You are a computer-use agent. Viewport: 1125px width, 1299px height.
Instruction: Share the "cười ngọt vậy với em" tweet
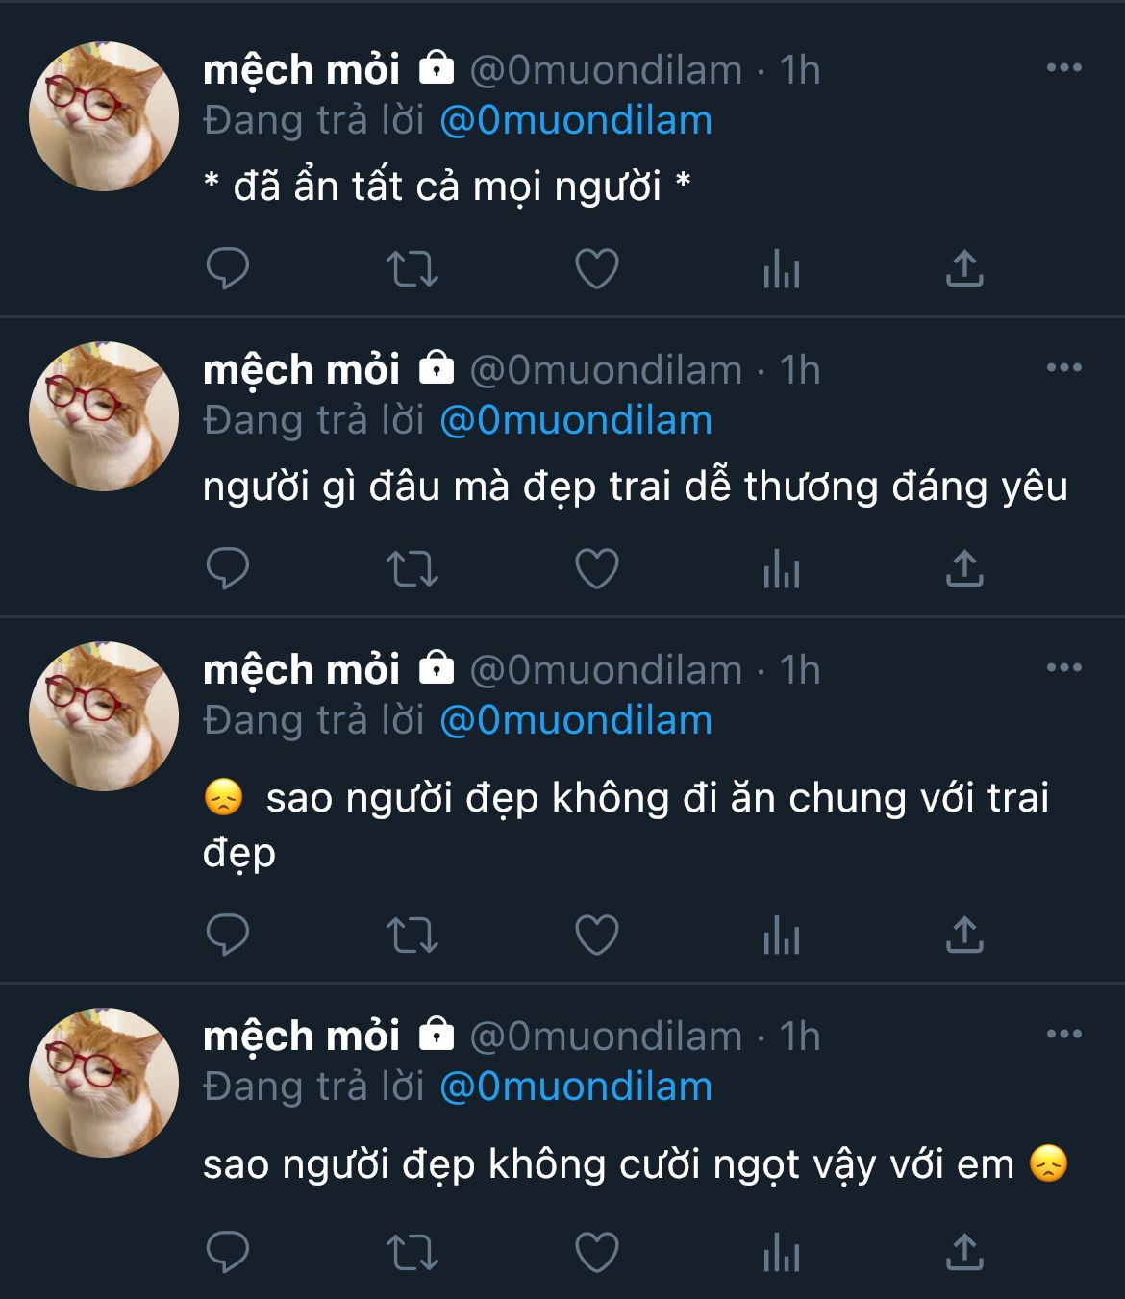coord(964,1253)
